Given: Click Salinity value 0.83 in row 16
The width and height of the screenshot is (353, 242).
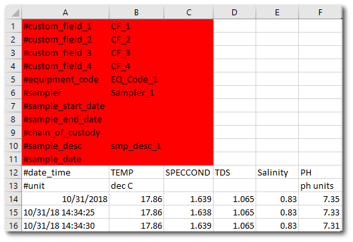Looking at the screenshot, I should 277,225.
